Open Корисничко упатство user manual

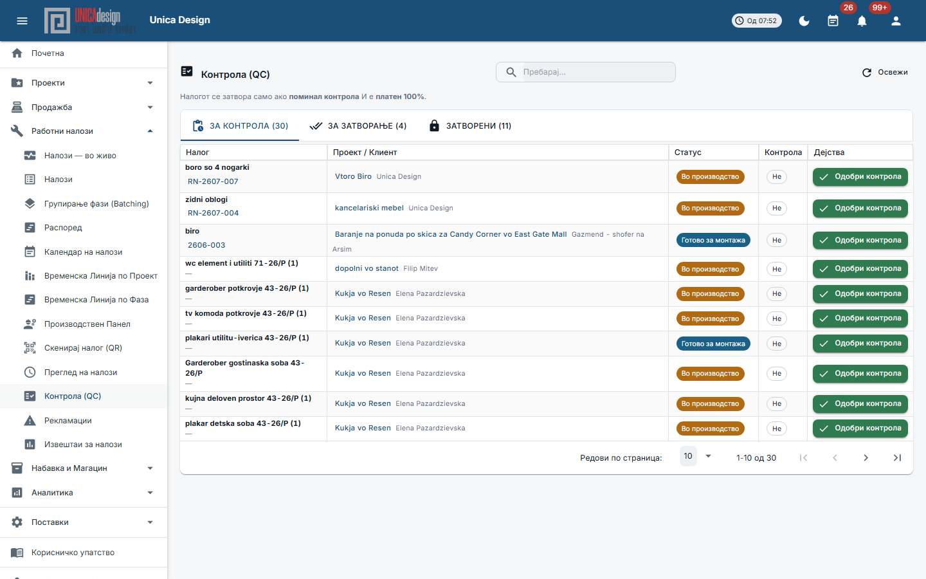84,553
